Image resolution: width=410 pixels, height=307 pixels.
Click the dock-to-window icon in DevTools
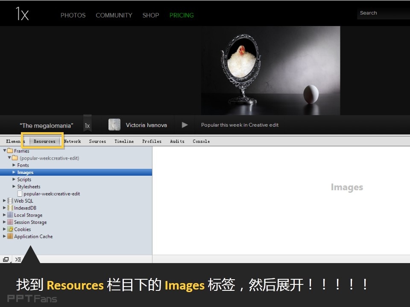click(x=6, y=259)
